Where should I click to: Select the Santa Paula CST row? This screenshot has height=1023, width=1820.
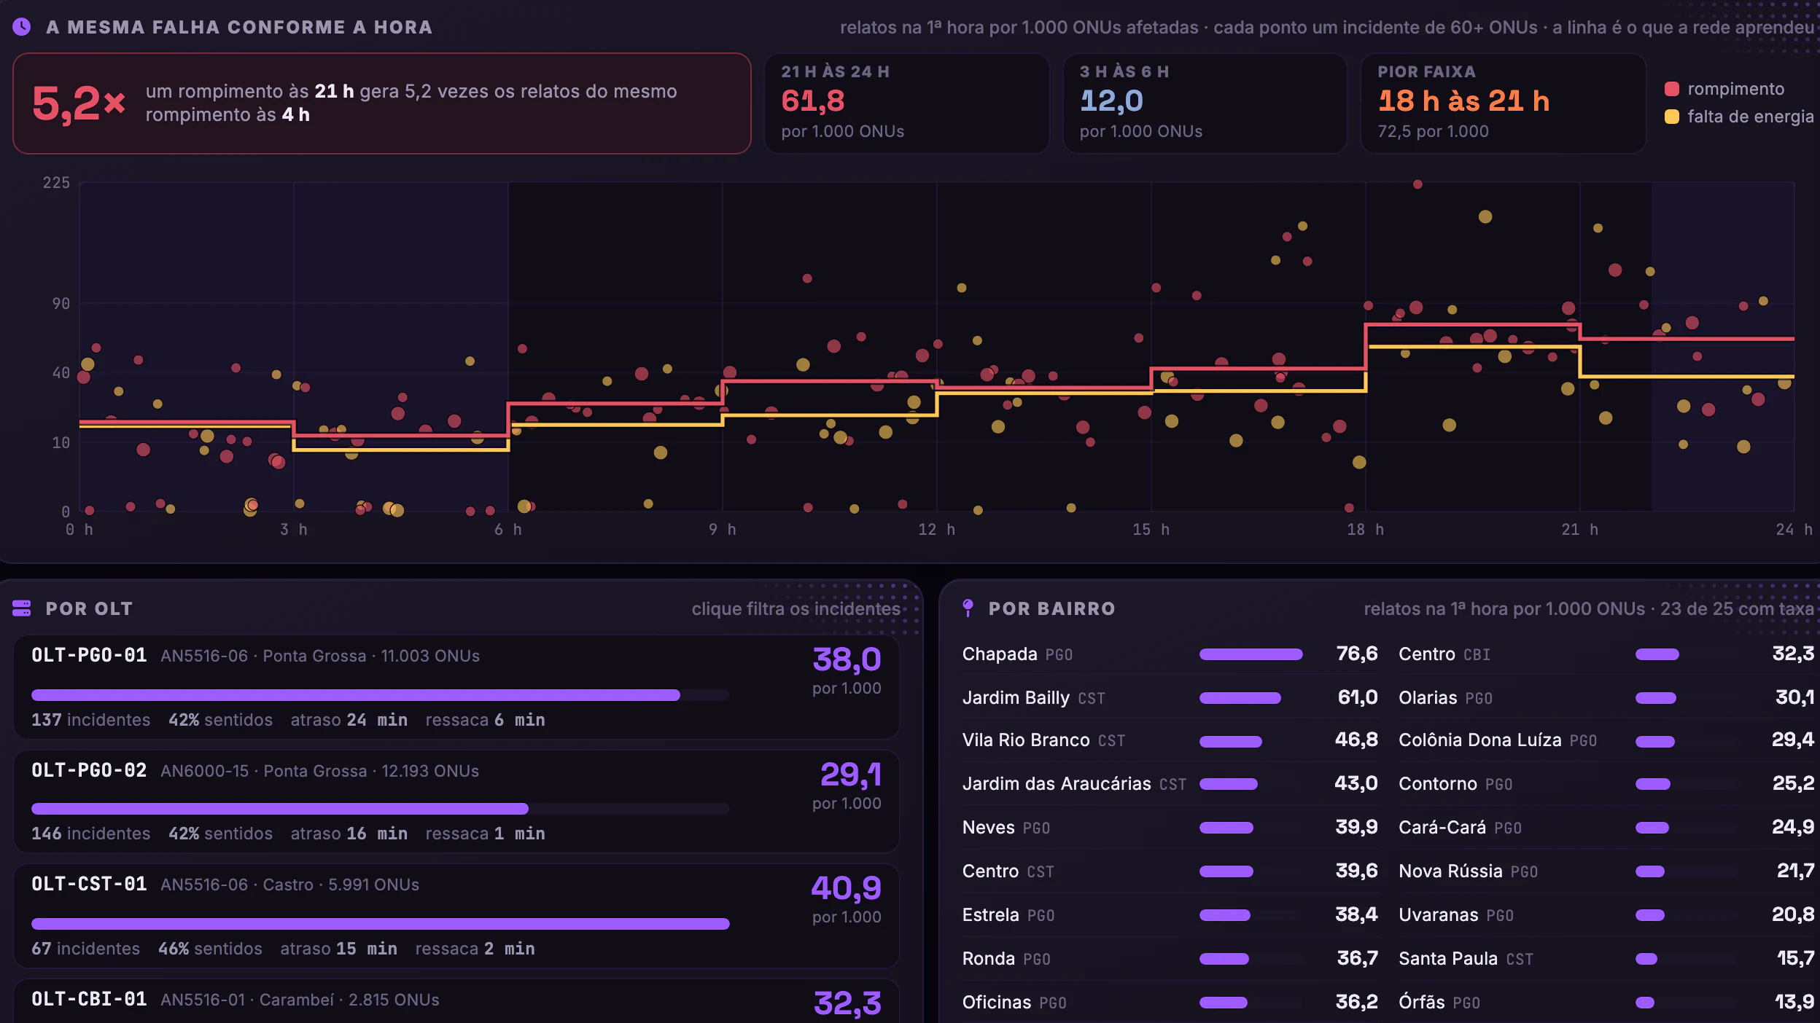pos(1606,959)
